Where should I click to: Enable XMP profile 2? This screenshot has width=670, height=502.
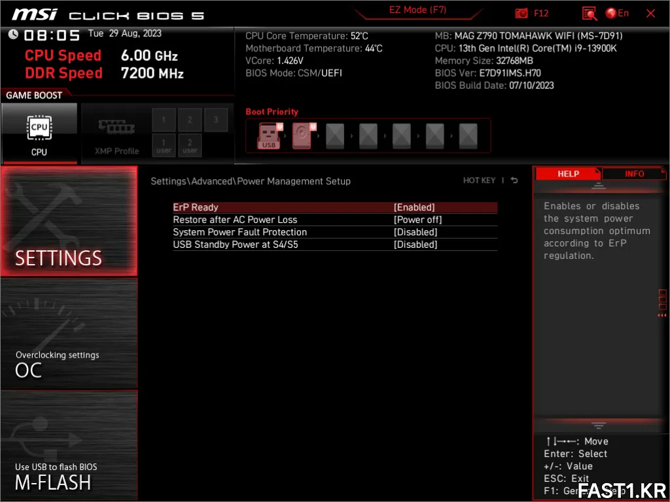tap(190, 120)
